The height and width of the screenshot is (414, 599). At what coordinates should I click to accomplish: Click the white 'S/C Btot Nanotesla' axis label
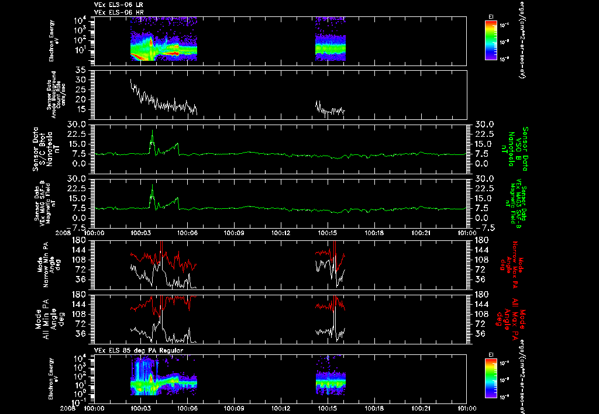47,149
